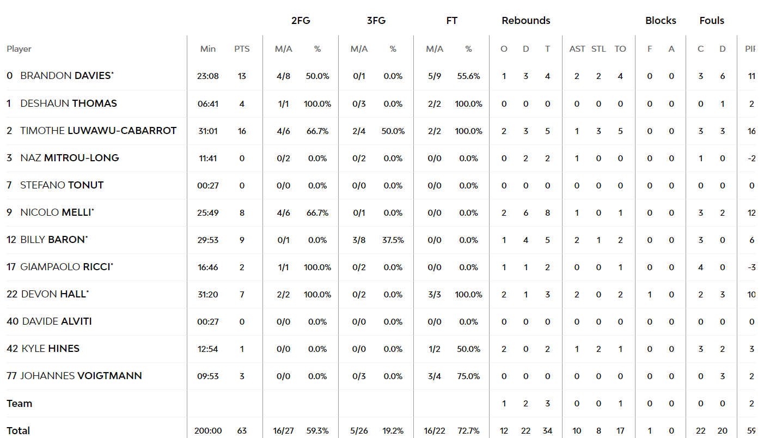Click the Min column header
This screenshot has height=438, width=770.
click(x=208, y=48)
